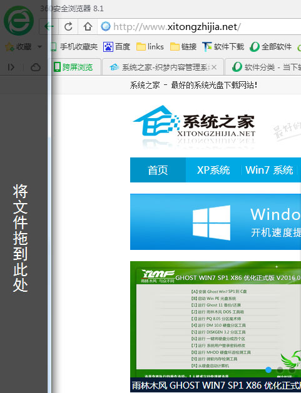Image resolution: width=301 pixels, height=393 pixels.
Task: Open the 全部软件 bookmark
Action: pos(270,47)
